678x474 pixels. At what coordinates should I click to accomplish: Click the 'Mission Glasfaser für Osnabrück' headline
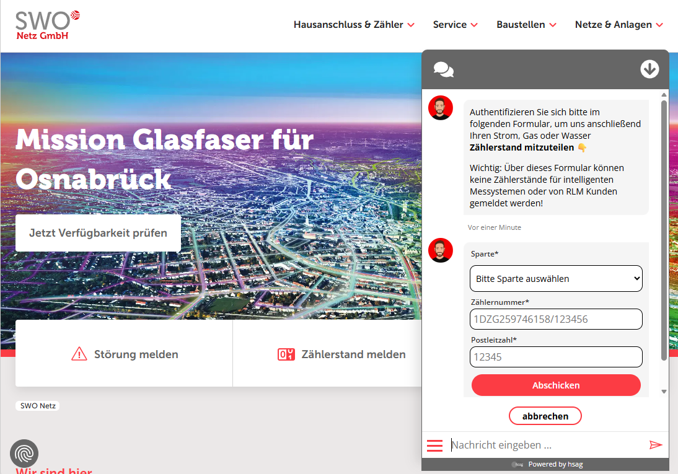pyautogui.click(x=165, y=159)
